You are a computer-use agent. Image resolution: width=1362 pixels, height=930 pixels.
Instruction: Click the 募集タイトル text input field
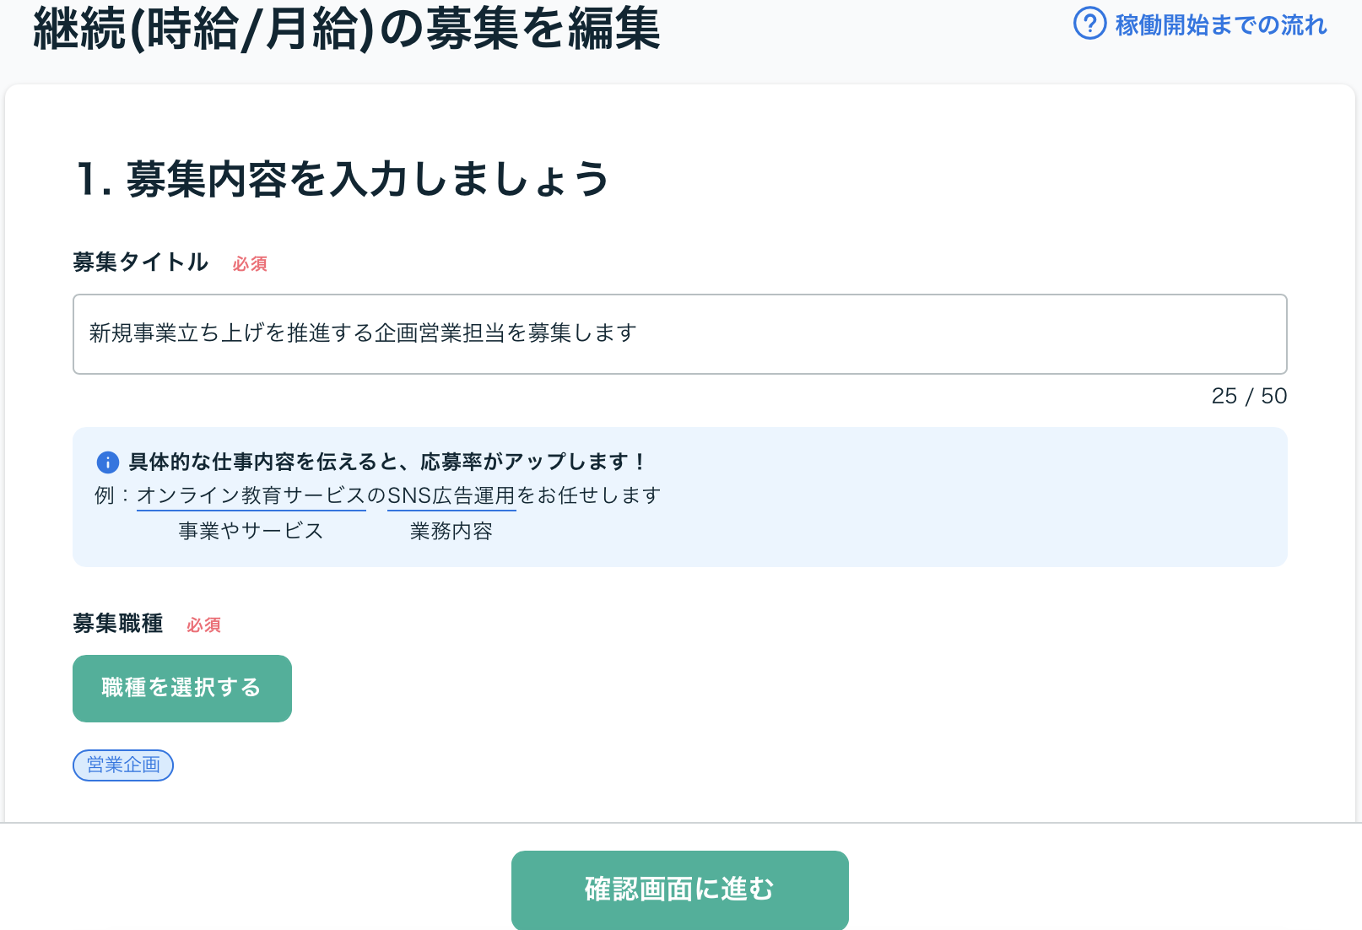tap(679, 334)
